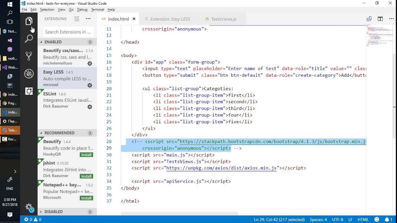Open Beautify css/sass extension manage gear
The width and height of the screenshot is (397, 223).
point(90,63)
